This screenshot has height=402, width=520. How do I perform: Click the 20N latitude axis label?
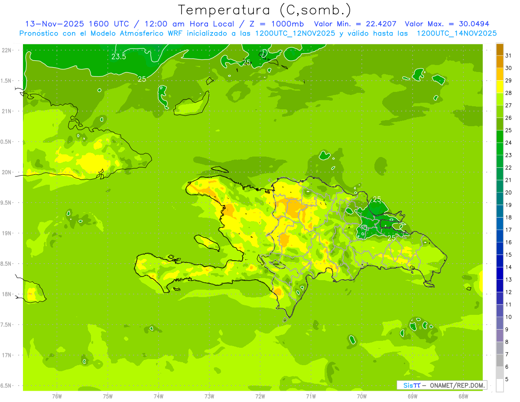6,172
